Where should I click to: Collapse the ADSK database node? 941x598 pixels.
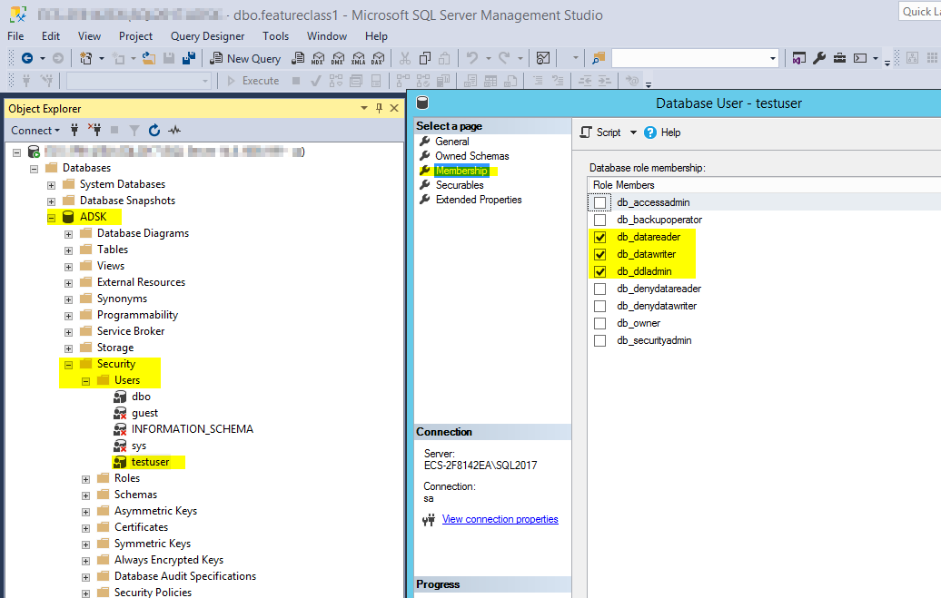pyautogui.click(x=51, y=218)
